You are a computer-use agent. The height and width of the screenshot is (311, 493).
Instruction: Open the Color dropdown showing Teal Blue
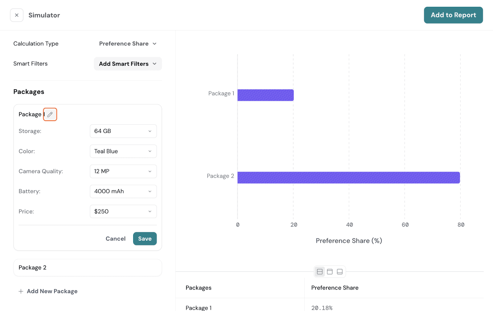coord(123,151)
